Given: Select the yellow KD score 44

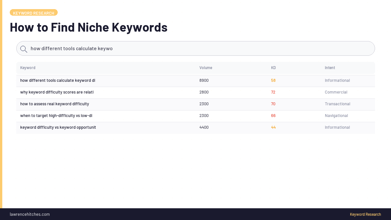Looking at the screenshot, I should [x=273, y=127].
